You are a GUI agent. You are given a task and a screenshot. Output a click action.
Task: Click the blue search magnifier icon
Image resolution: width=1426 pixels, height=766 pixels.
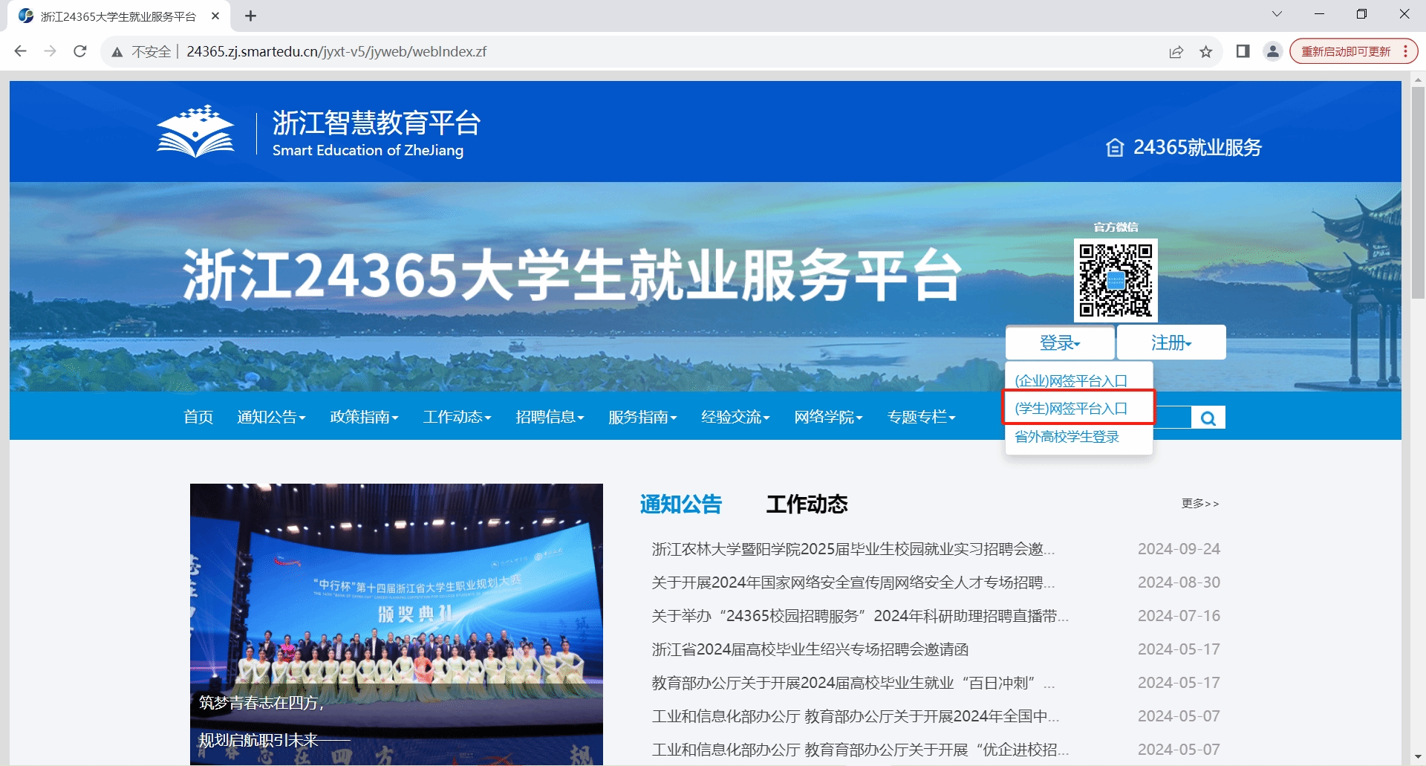click(x=1208, y=418)
